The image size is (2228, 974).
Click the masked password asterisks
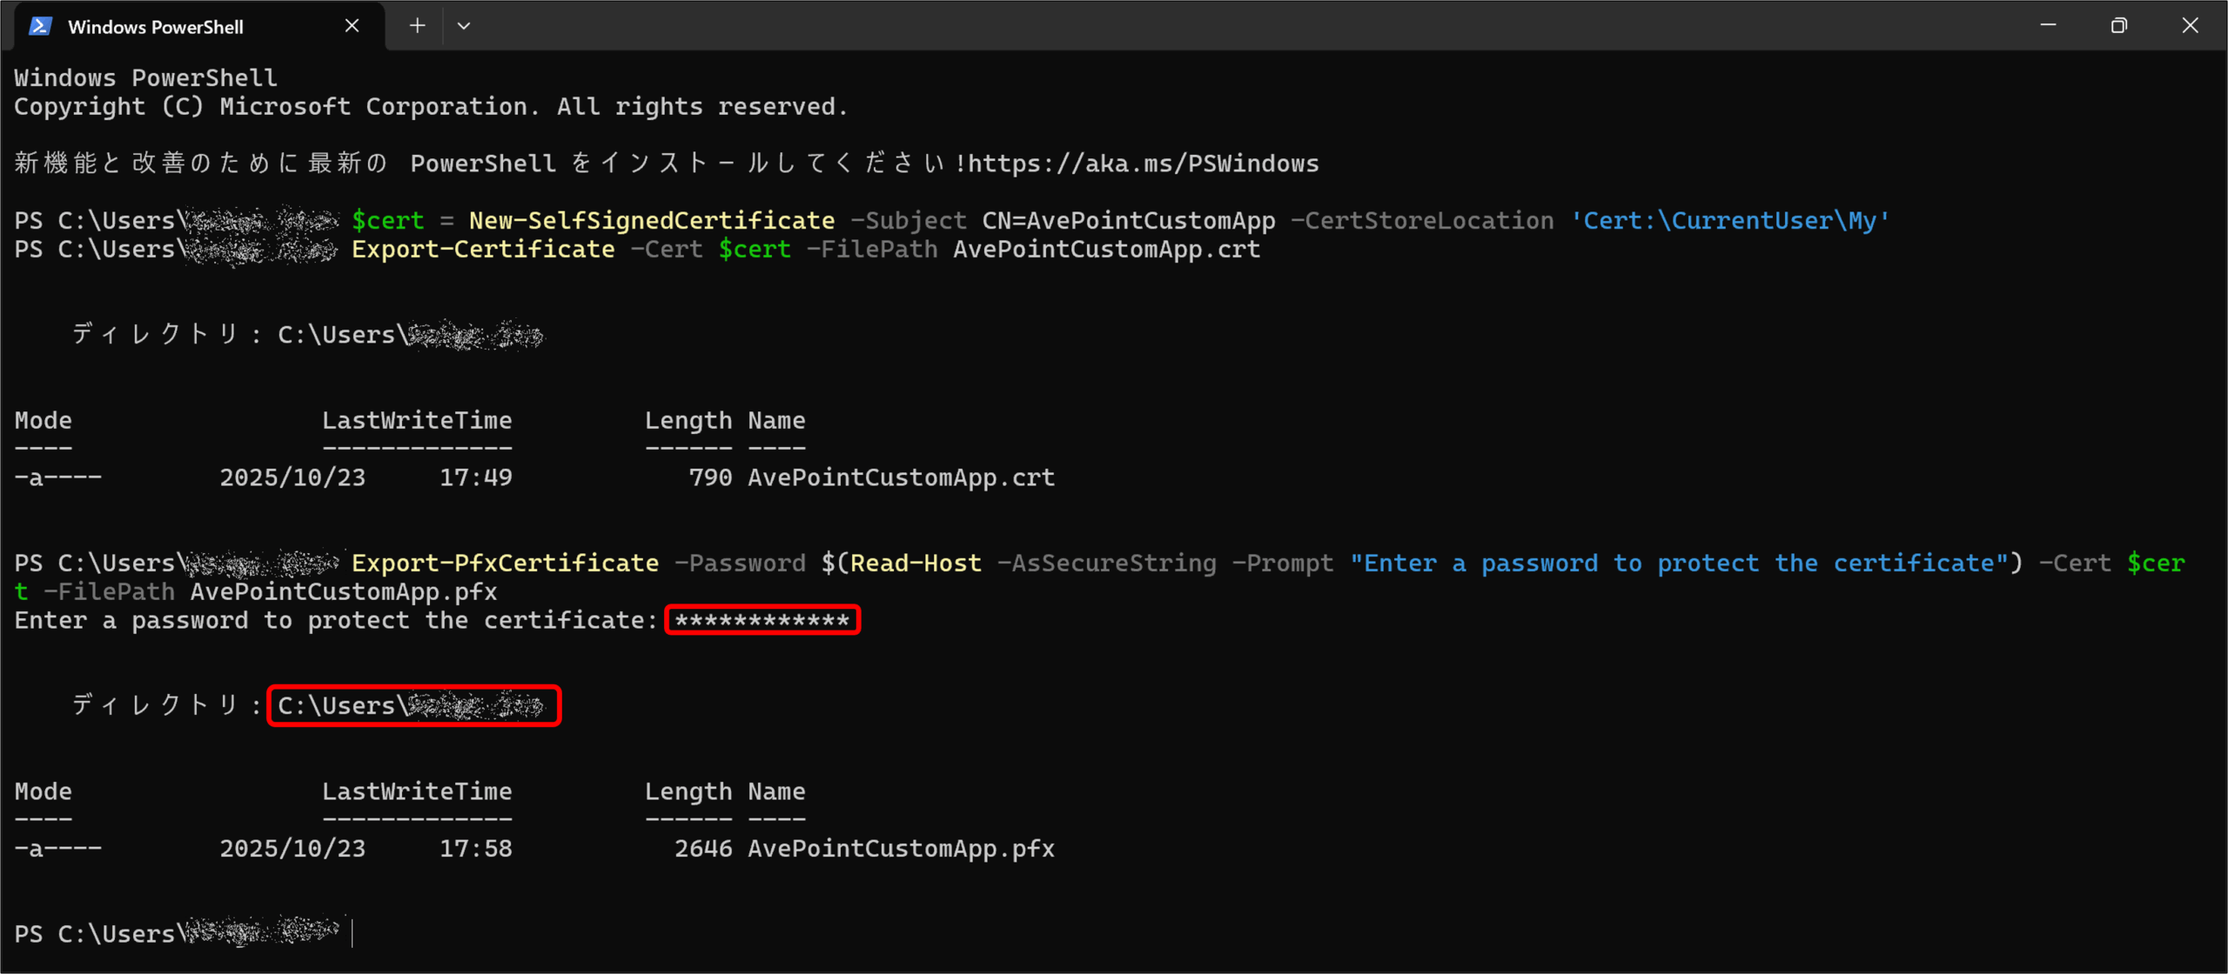point(762,621)
